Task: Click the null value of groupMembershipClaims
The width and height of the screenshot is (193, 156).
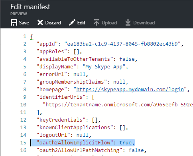Action: [x=119, y=82]
